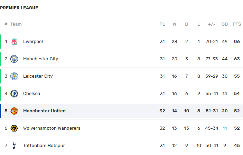Click the Wolverhampton Wanderers wolf crest
Screen dimensions: 243x155
[14, 128]
